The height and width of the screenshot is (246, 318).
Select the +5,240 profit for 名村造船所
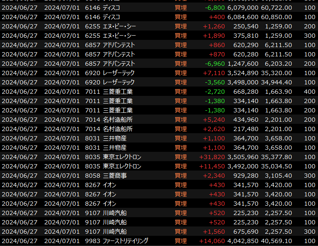[x=214, y=120]
